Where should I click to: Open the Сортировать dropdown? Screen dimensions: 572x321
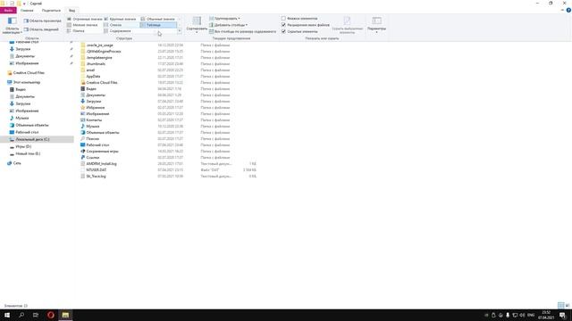point(197,25)
